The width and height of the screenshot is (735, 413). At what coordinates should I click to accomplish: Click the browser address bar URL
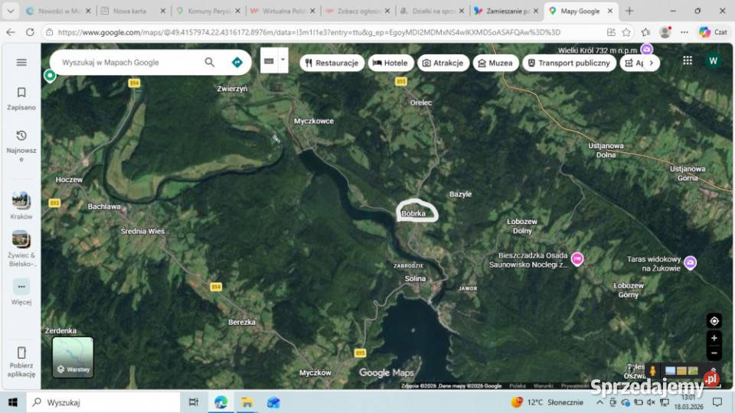click(x=309, y=32)
